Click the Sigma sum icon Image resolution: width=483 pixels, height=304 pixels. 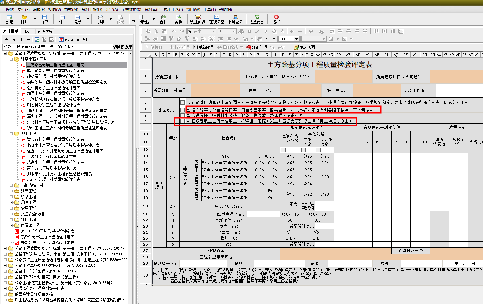point(267,39)
